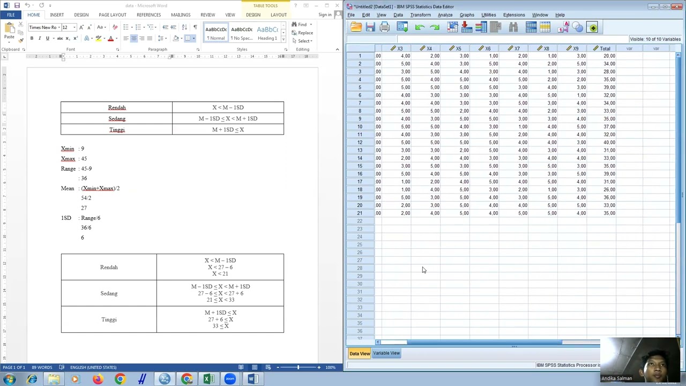Image resolution: width=686 pixels, height=386 pixels.
Task: Redo action in SPSS toolbar
Action: (435, 27)
